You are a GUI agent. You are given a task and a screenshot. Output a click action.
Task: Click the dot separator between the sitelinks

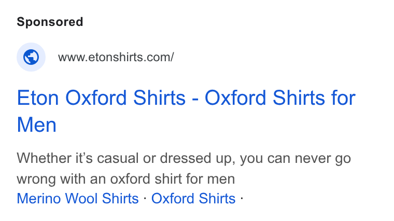[145, 198]
